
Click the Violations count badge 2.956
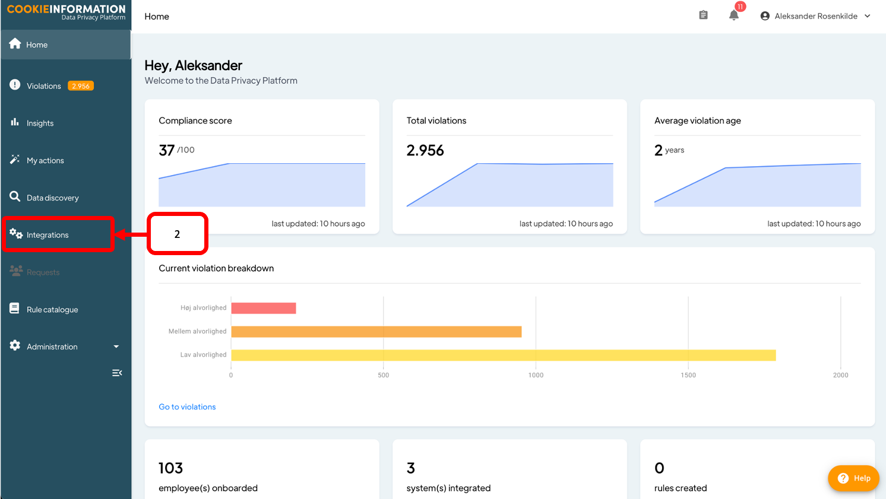click(81, 86)
